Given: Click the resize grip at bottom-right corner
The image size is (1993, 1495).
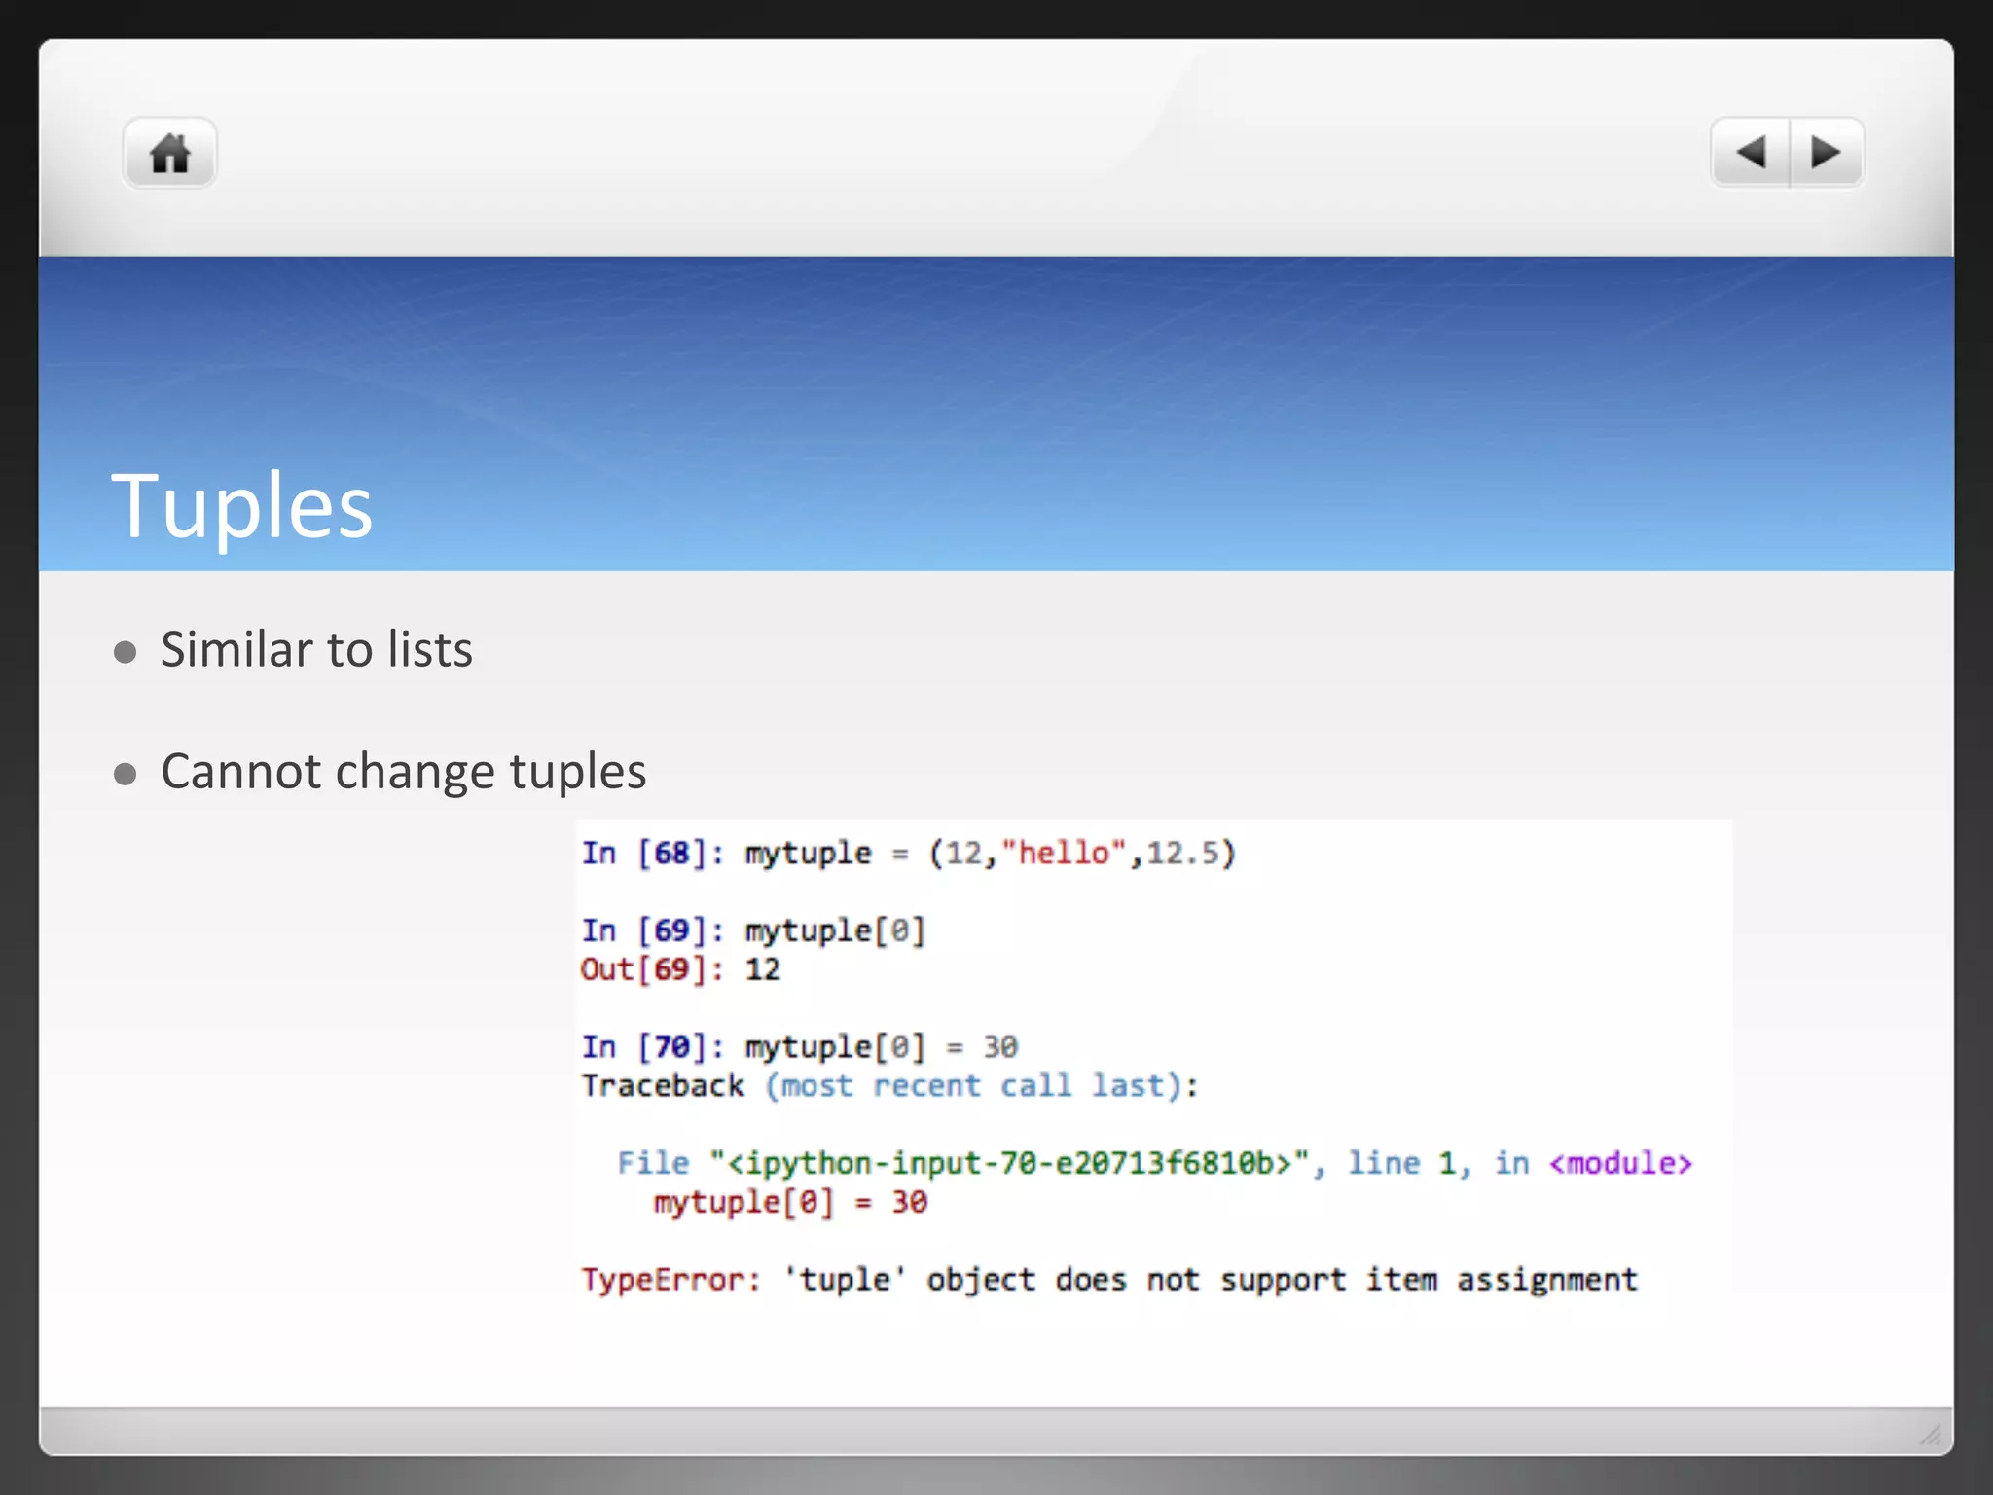Looking at the screenshot, I should [x=1930, y=1434].
